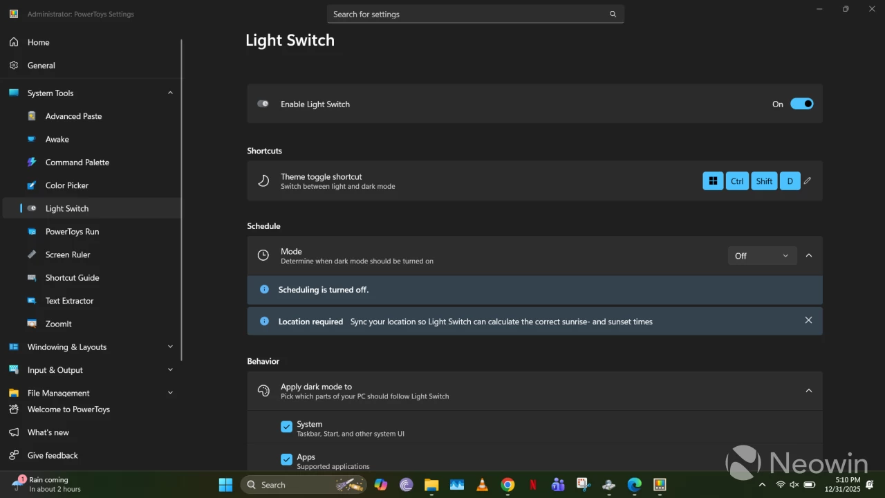
Task: Open Google Chrome from the taskbar
Action: (x=508, y=485)
